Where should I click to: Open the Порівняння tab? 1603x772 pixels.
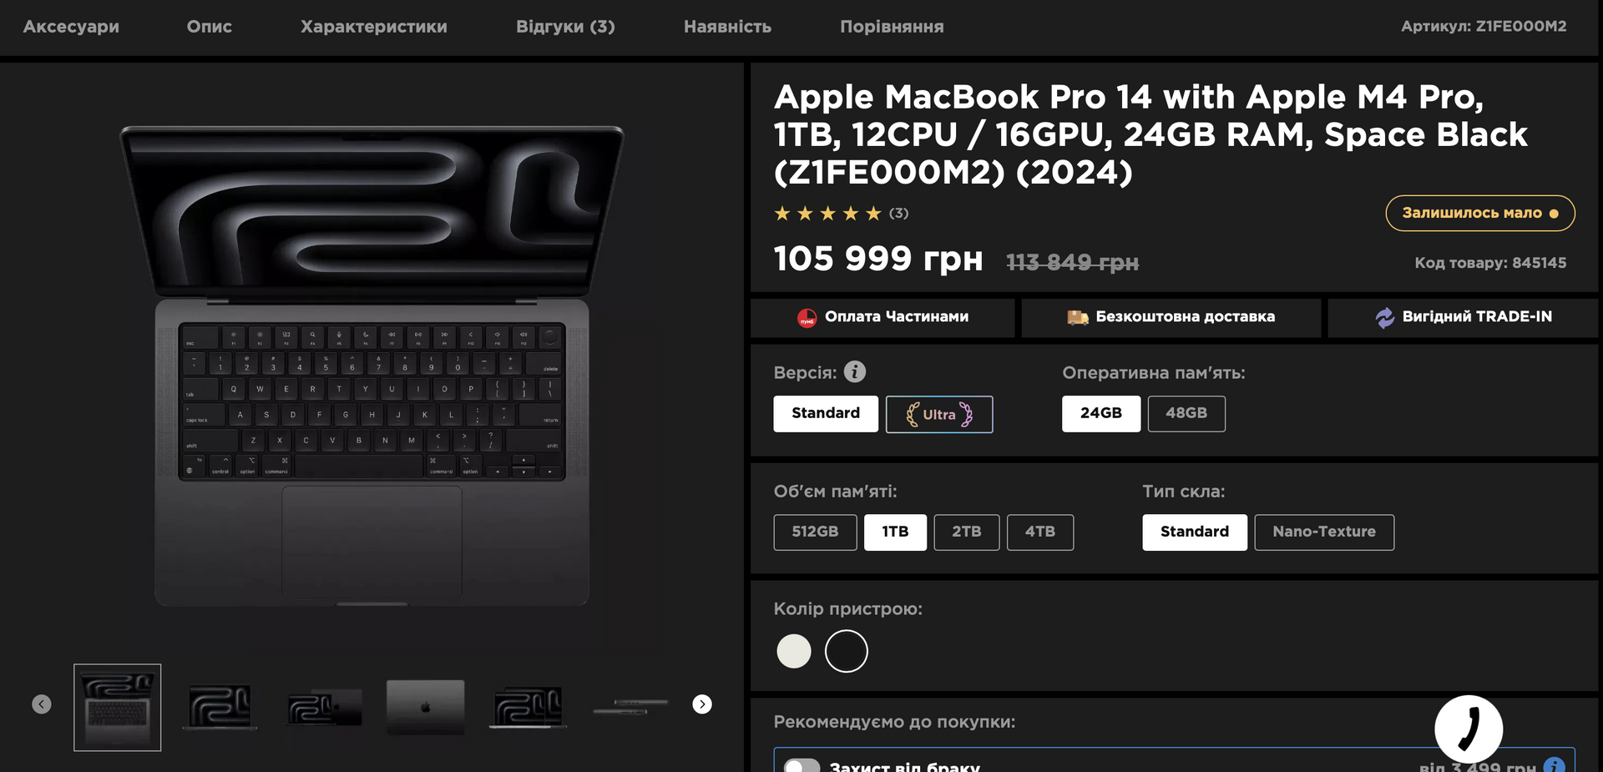pyautogui.click(x=892, y=27)
